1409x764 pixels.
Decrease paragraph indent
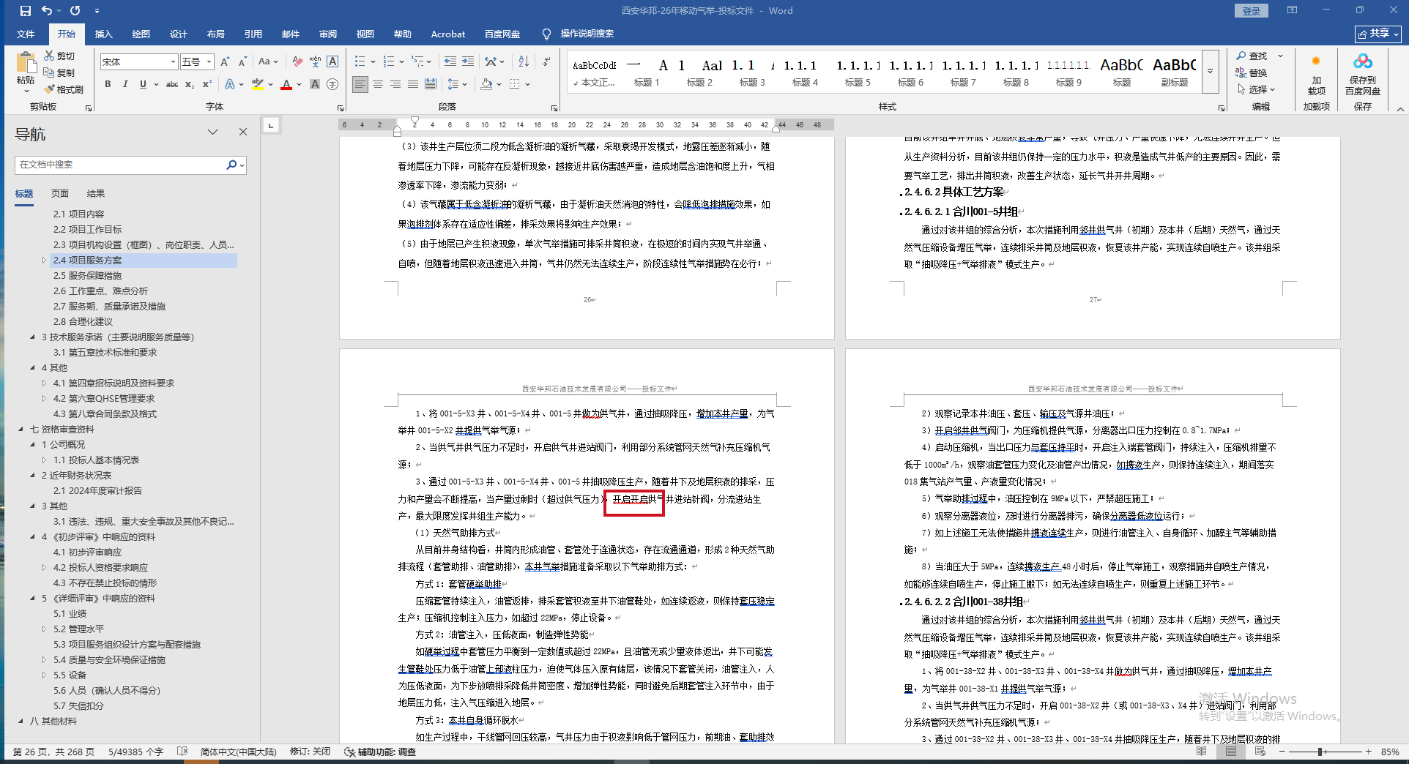tap(450, 61)
